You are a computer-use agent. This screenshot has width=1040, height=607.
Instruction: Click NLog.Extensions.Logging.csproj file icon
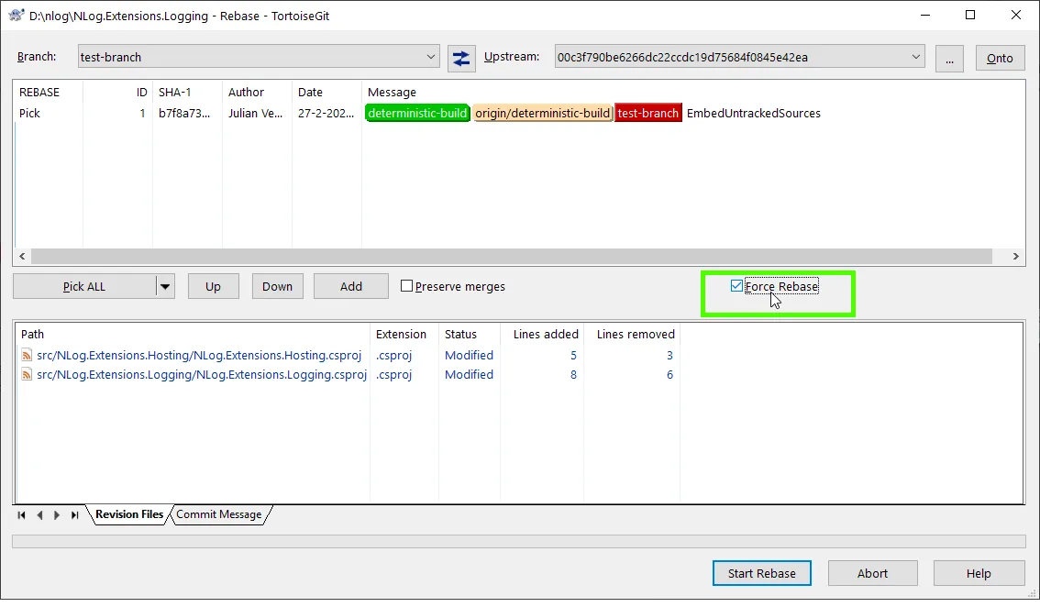pyautogui.click(x=27, y=375)
